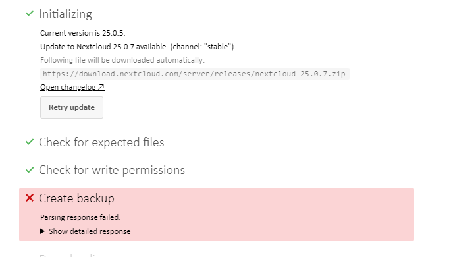Click the Parsing response failed message
This screenshot has height=257, width=451.
point(80,217)
